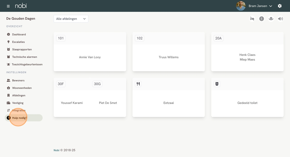The width and height of the screenshot is (290, 157).
Task: Open the Bram Jansen user menu
Action: (x=260, y=6)
